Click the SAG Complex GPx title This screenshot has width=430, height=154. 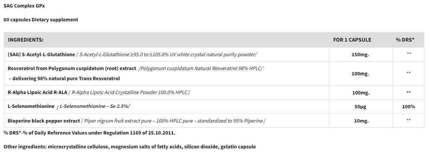click(x=24, y=6)
